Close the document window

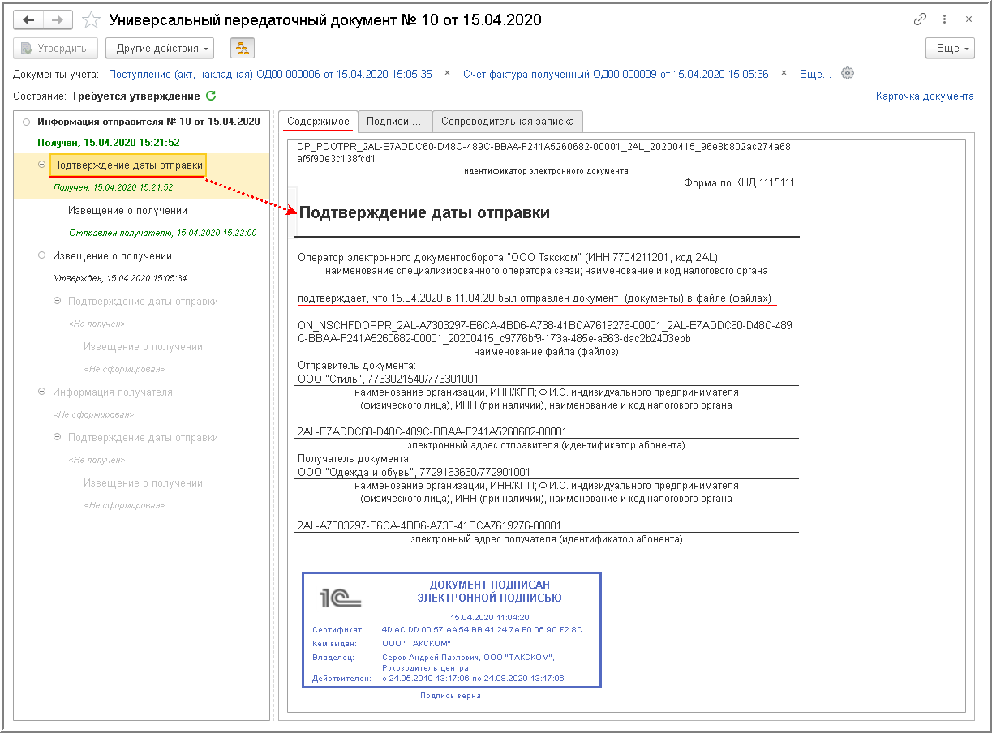(968, 19)
